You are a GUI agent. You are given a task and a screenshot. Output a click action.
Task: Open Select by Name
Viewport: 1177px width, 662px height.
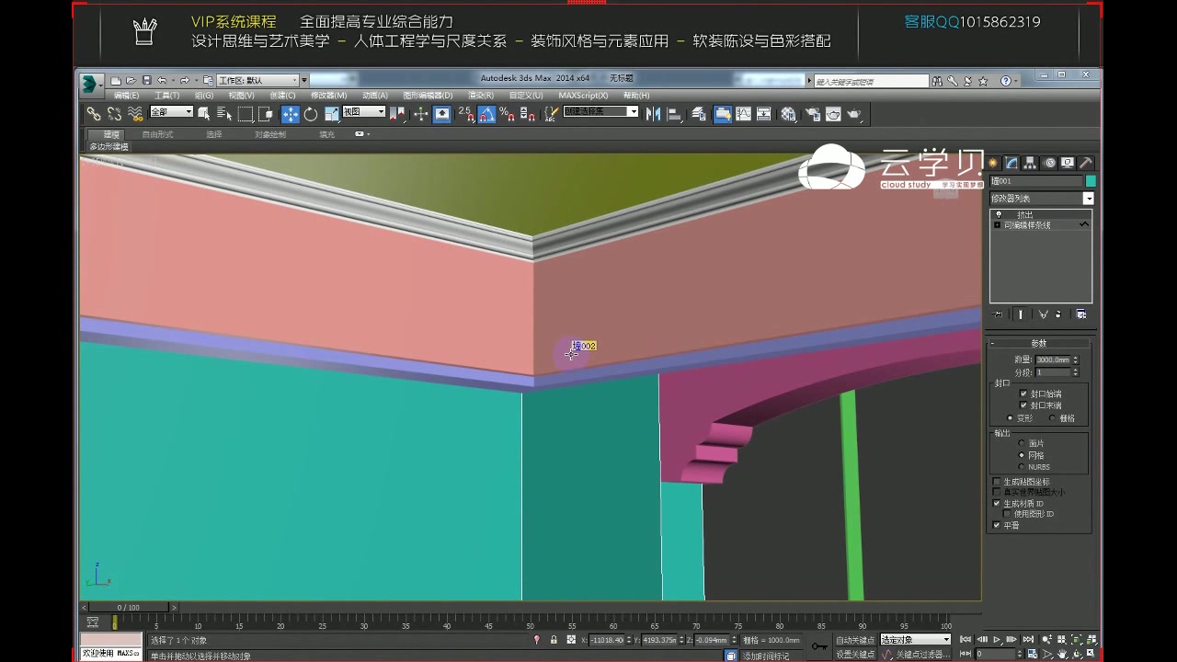(223, 114)
